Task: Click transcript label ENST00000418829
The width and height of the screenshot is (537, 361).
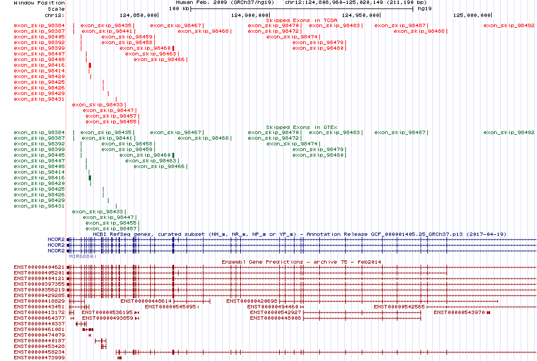Action: [x=39, y=301]
